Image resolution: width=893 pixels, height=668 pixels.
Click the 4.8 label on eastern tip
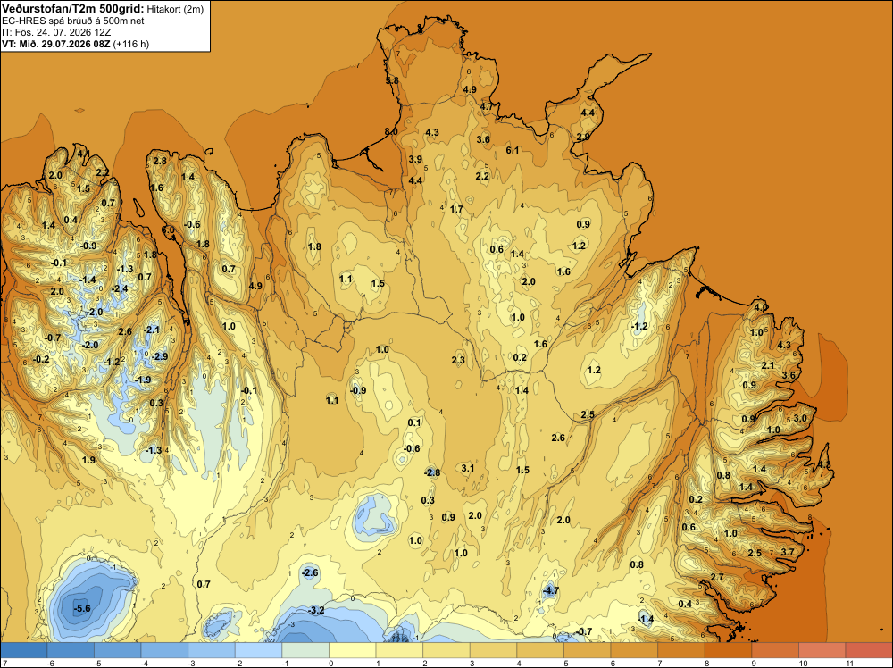pyautogui.click(x=824, y=466)
